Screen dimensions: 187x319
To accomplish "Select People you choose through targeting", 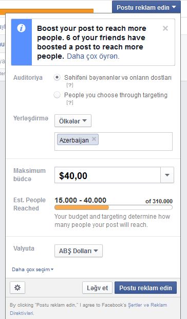I will tap(57, 95).
